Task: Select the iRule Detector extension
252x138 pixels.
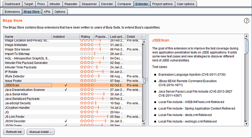Action: pos(73,76)
